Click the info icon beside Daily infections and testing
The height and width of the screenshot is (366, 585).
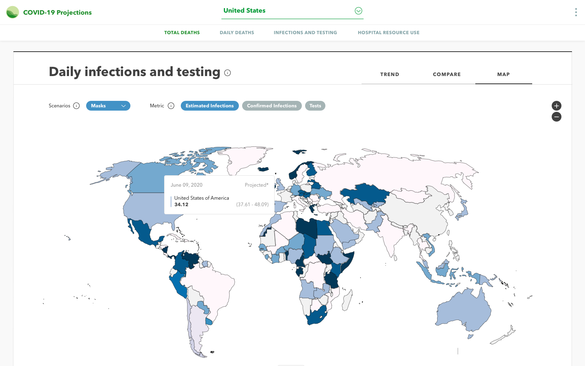coord(227,73)
